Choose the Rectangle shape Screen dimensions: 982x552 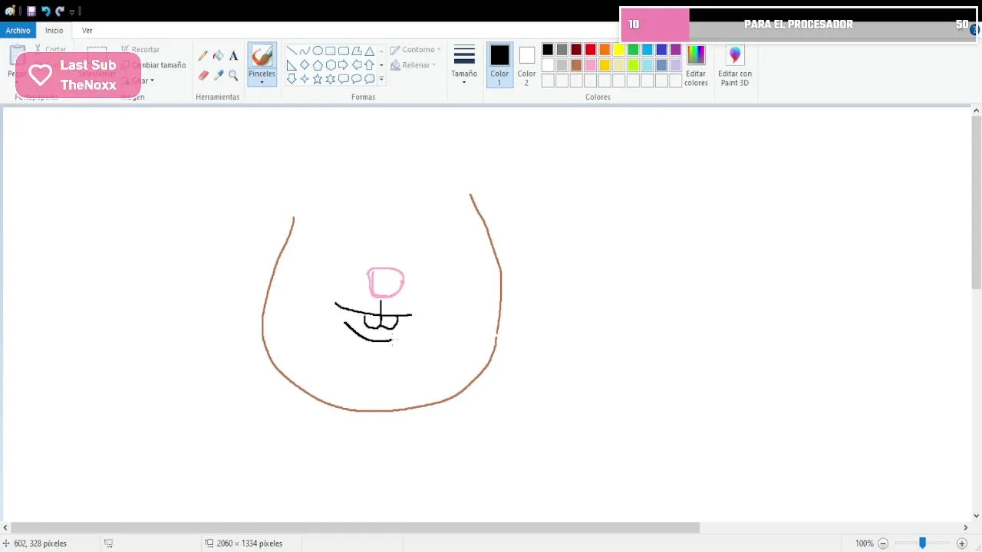331,51
